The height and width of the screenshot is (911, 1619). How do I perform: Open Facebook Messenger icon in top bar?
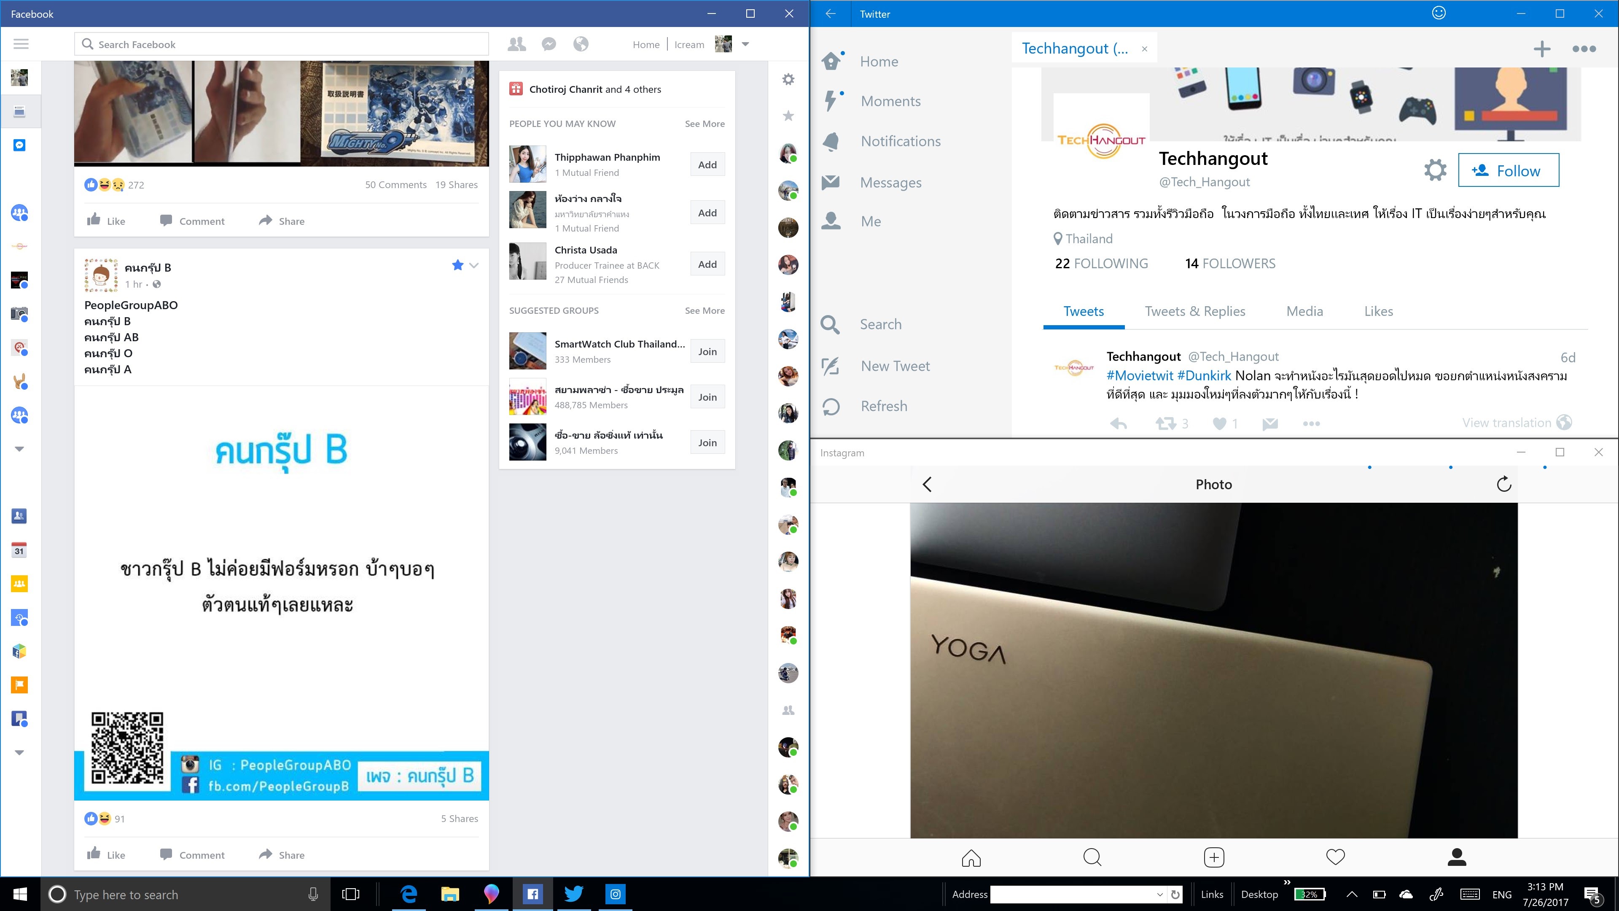549,44
